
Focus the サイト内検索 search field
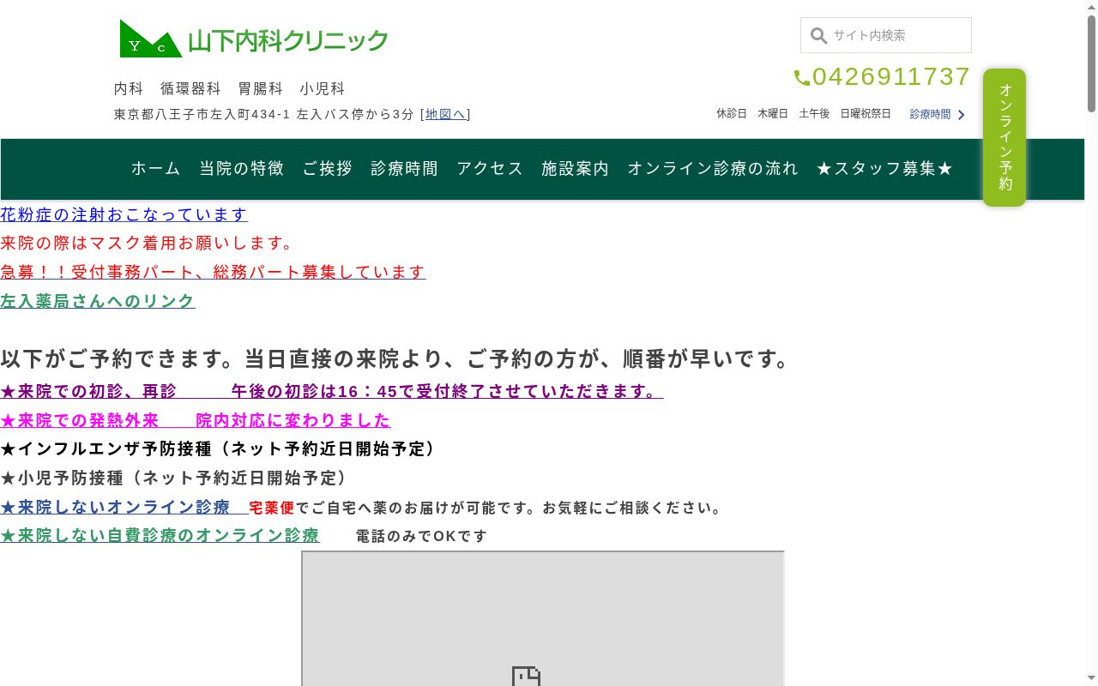pyautogui.click(x=886, y=35)
